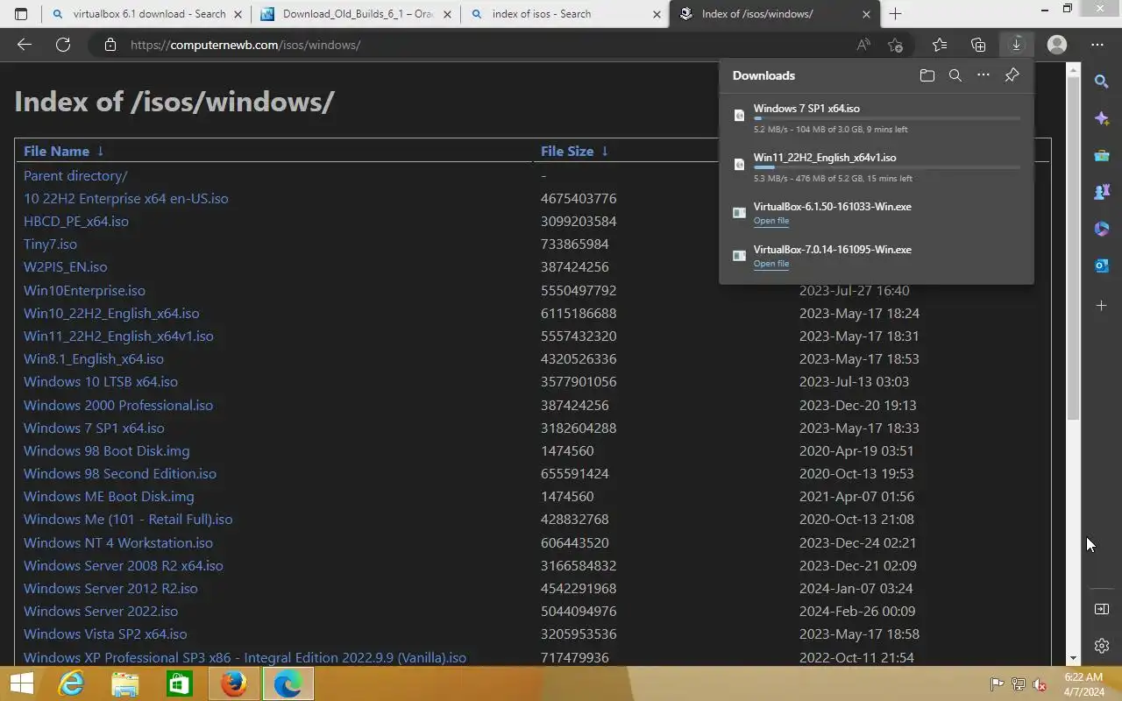Screen dimensions: 1122x701
Task: Open Tools briefcase icon in sidebar
Action: coord(1102,155)
